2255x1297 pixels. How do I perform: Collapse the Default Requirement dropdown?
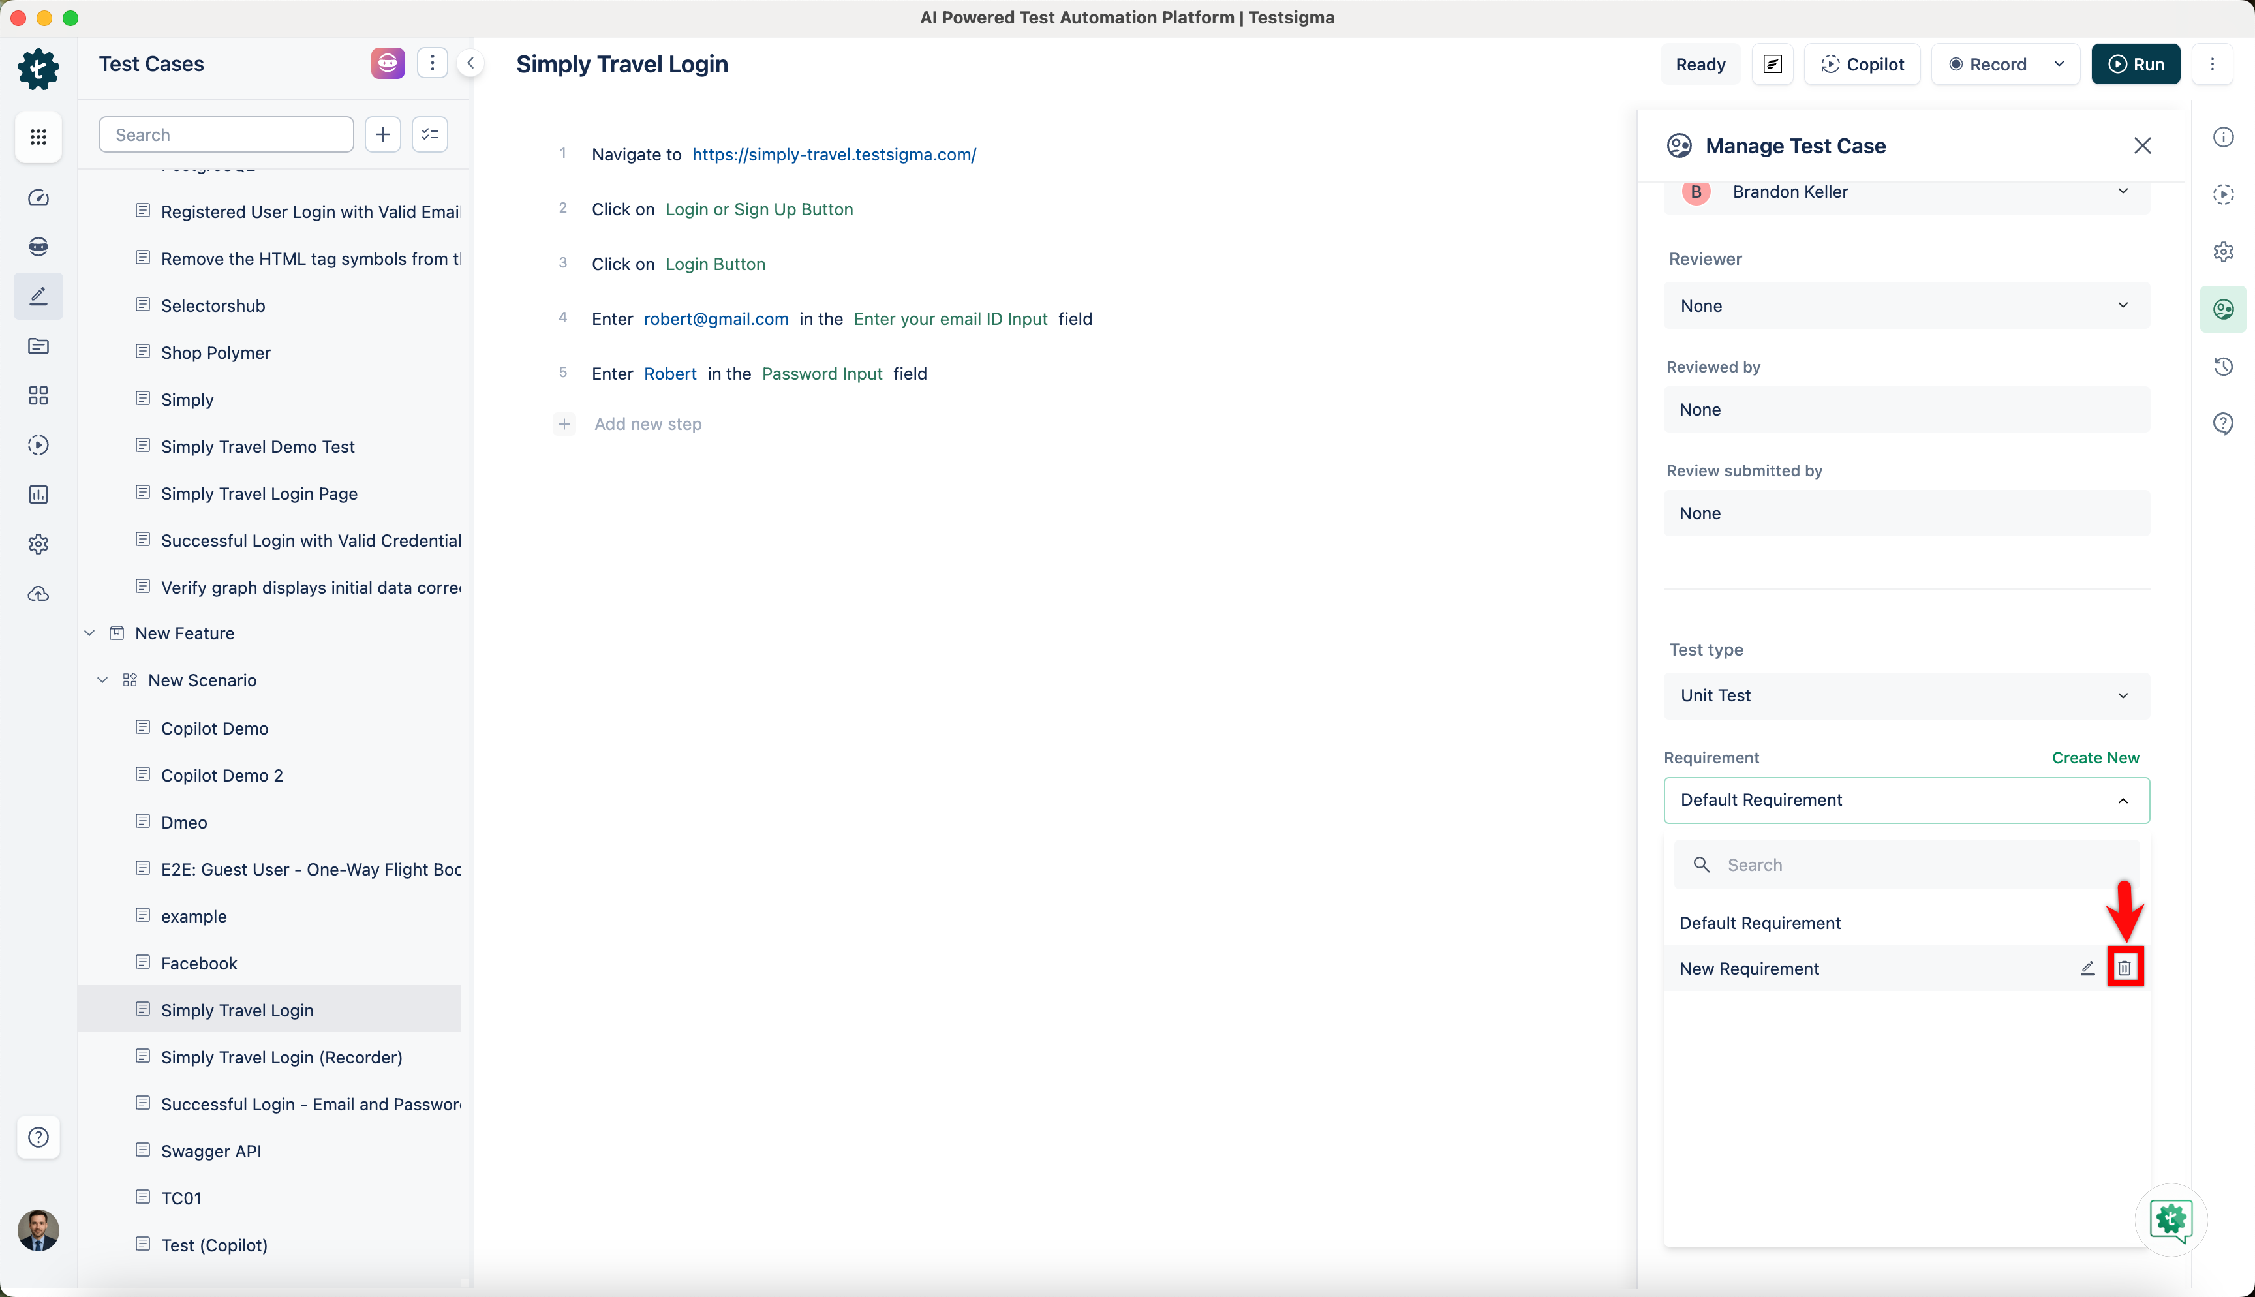tap(1907, 800)
